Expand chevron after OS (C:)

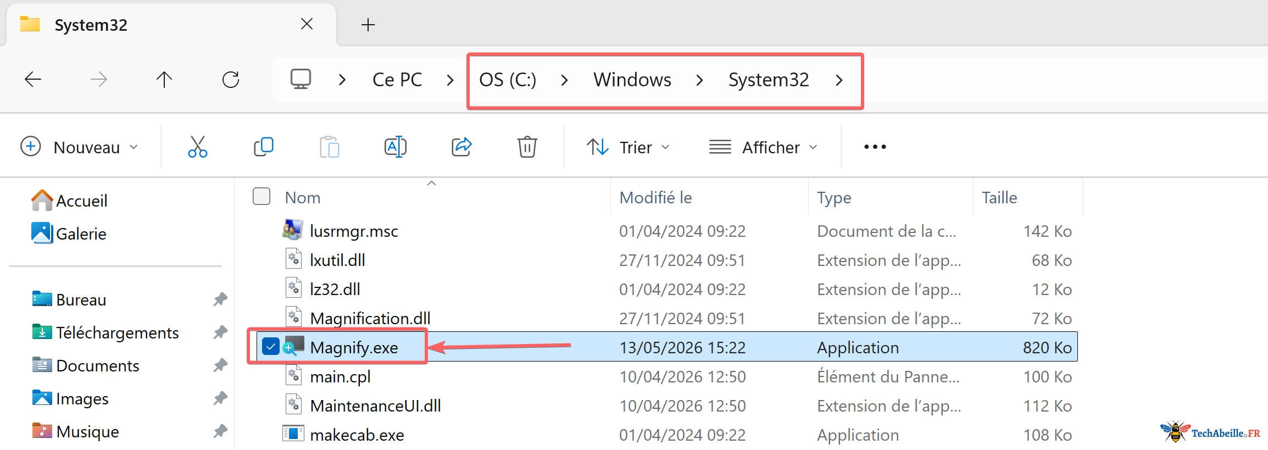(564, 80)
